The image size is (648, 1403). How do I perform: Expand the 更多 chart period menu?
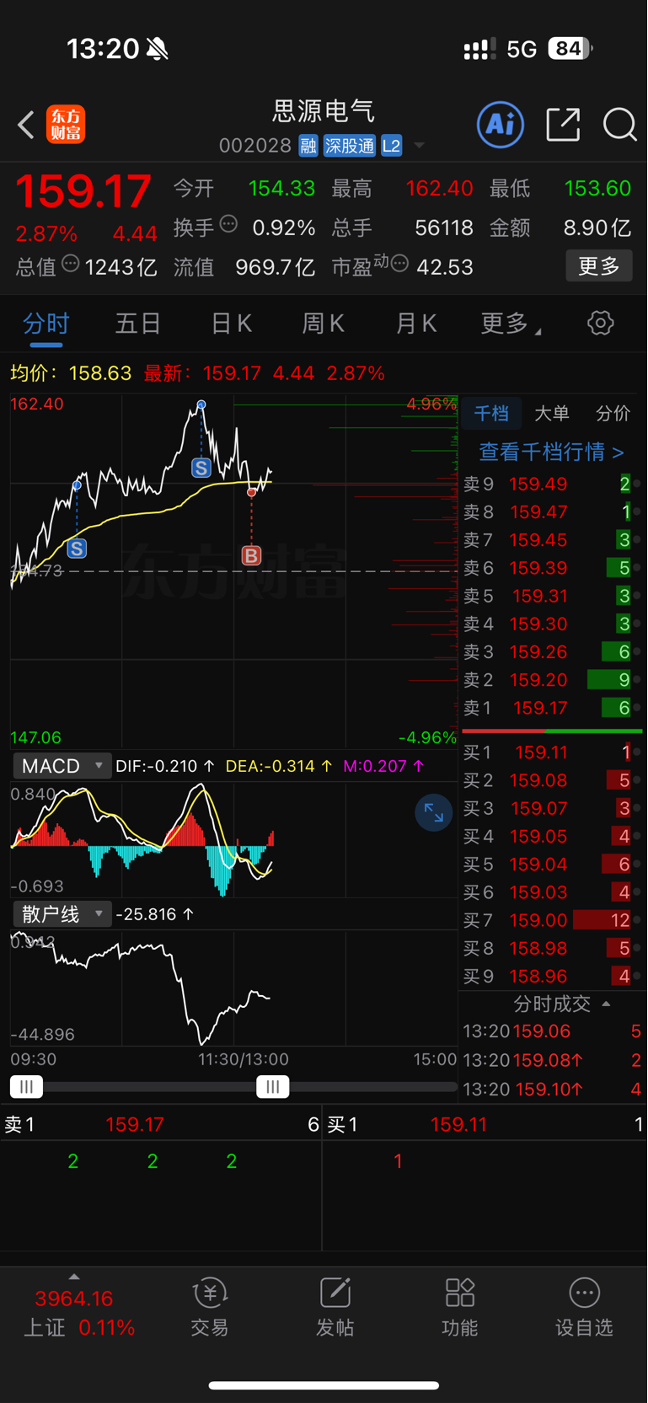(511, 324)
